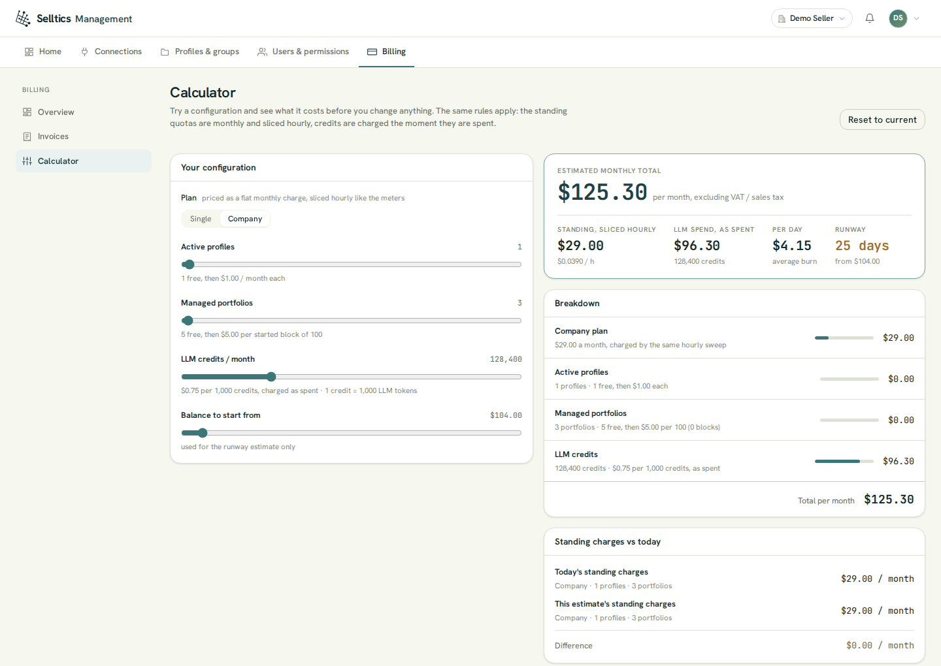This screenshot has width=941, height=666.
Task: Click the $125.30 estimated monthly total
Action: click(x=603, y=192)
